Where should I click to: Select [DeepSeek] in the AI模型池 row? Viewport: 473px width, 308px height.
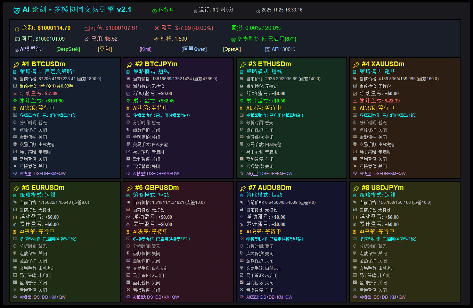[x=68, y=49]
